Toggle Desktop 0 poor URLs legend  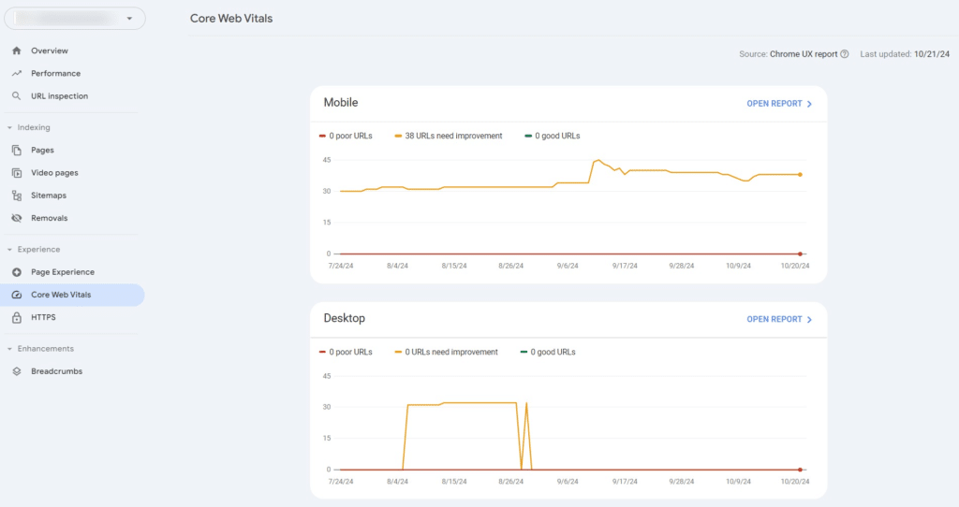point(346,352)
